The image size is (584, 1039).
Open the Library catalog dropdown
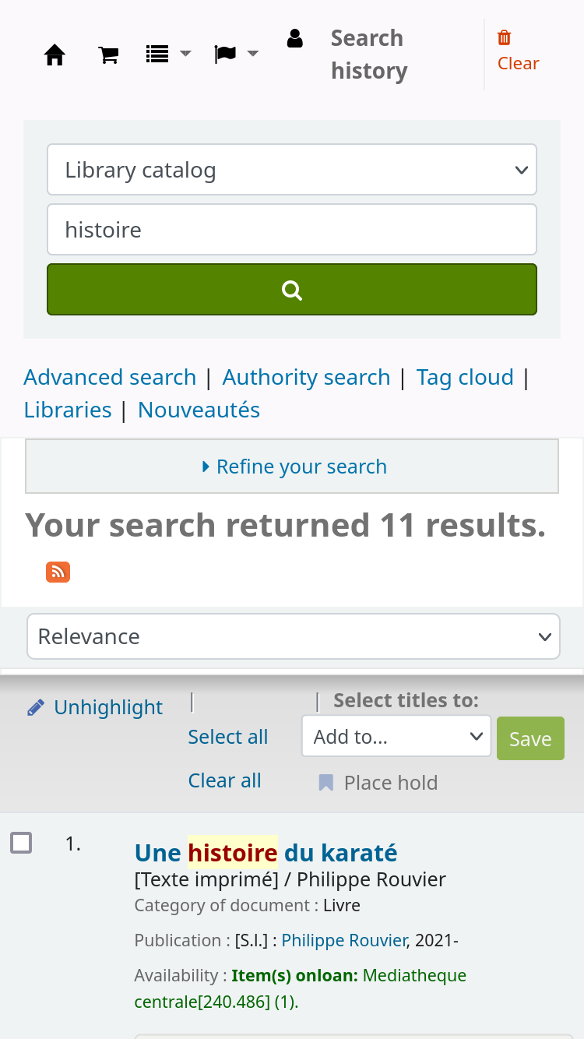coord(292,170)
